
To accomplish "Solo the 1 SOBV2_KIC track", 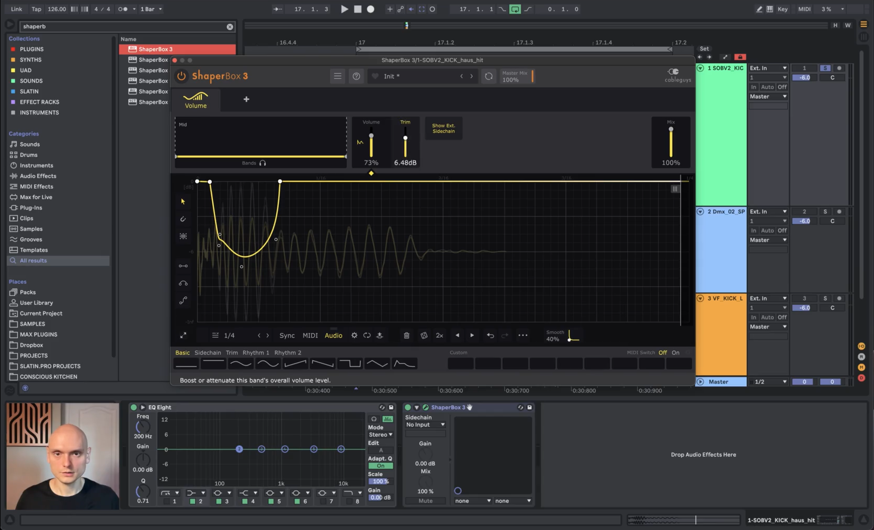I will point(825,68).
